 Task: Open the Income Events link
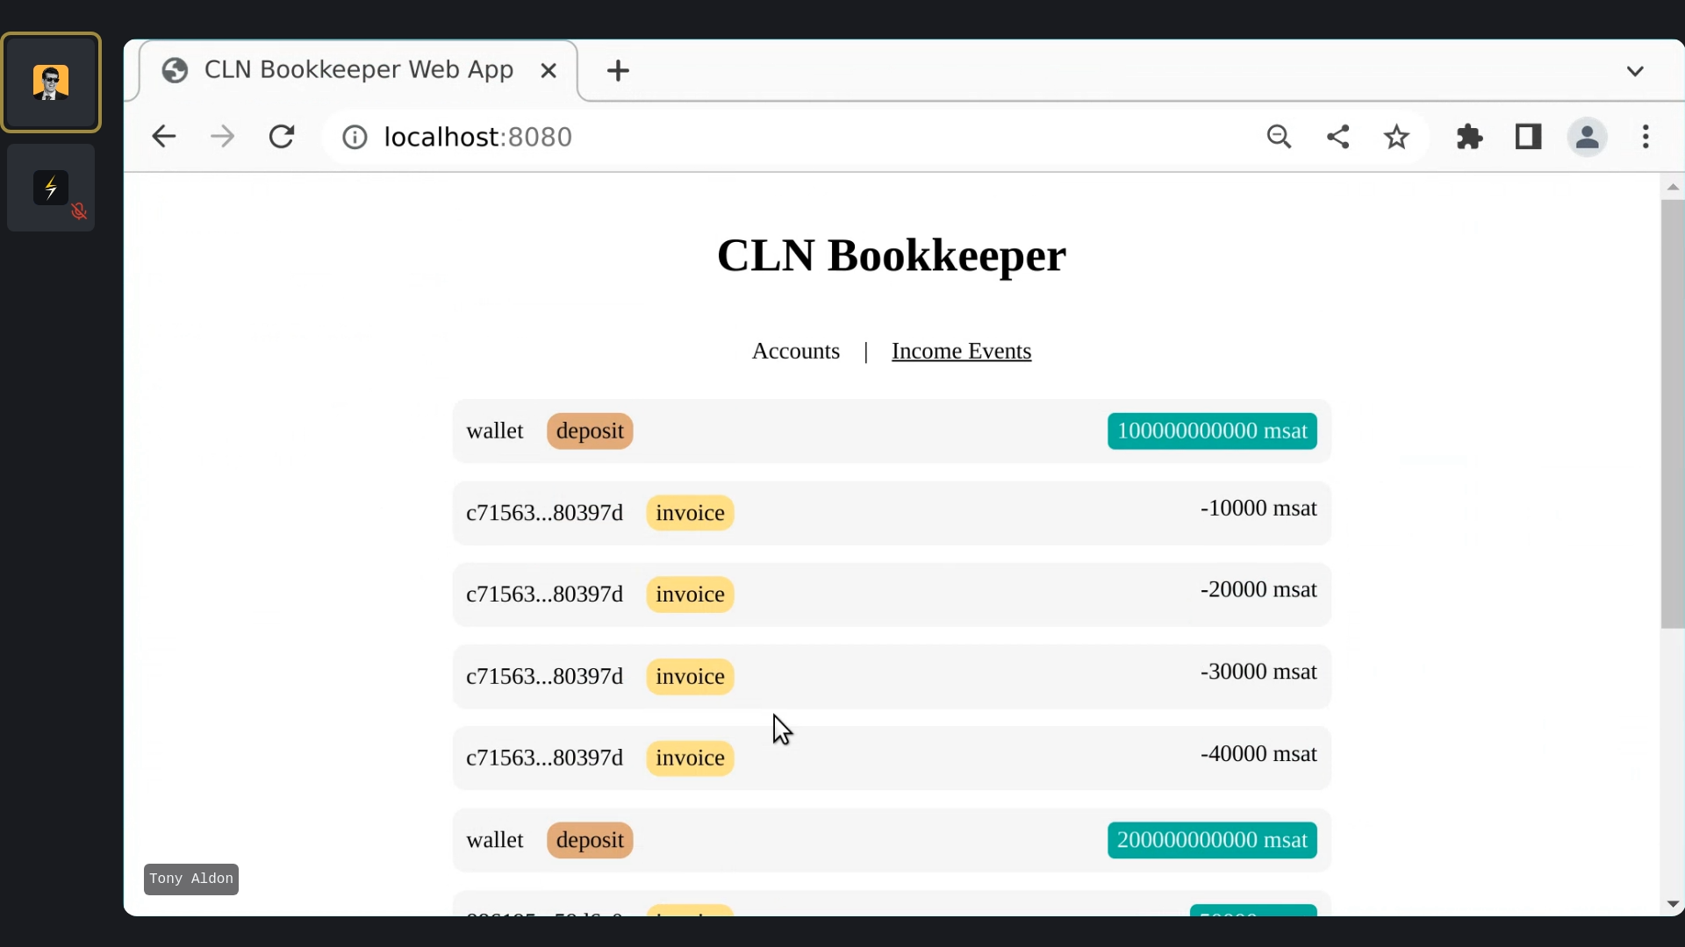coord(961,351)
